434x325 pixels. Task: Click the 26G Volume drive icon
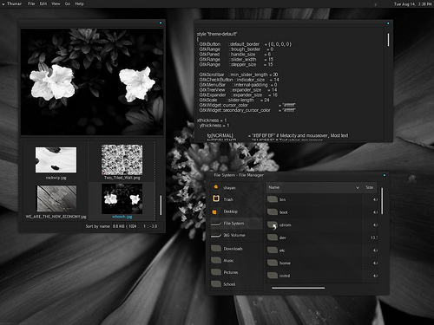[216, 236]
